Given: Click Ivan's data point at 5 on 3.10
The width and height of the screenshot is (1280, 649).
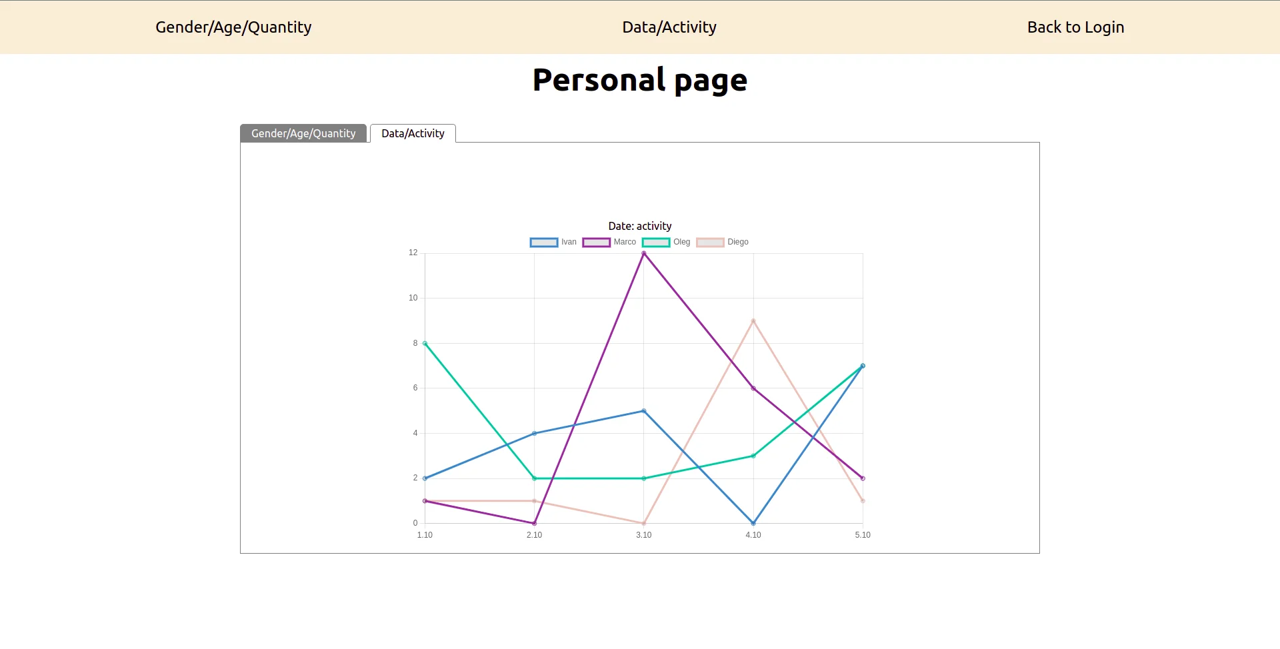Looking at the screenshot, I should coord(643,411).
